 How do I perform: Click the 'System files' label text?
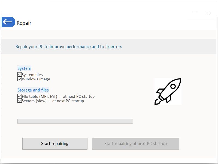point(32,75)
